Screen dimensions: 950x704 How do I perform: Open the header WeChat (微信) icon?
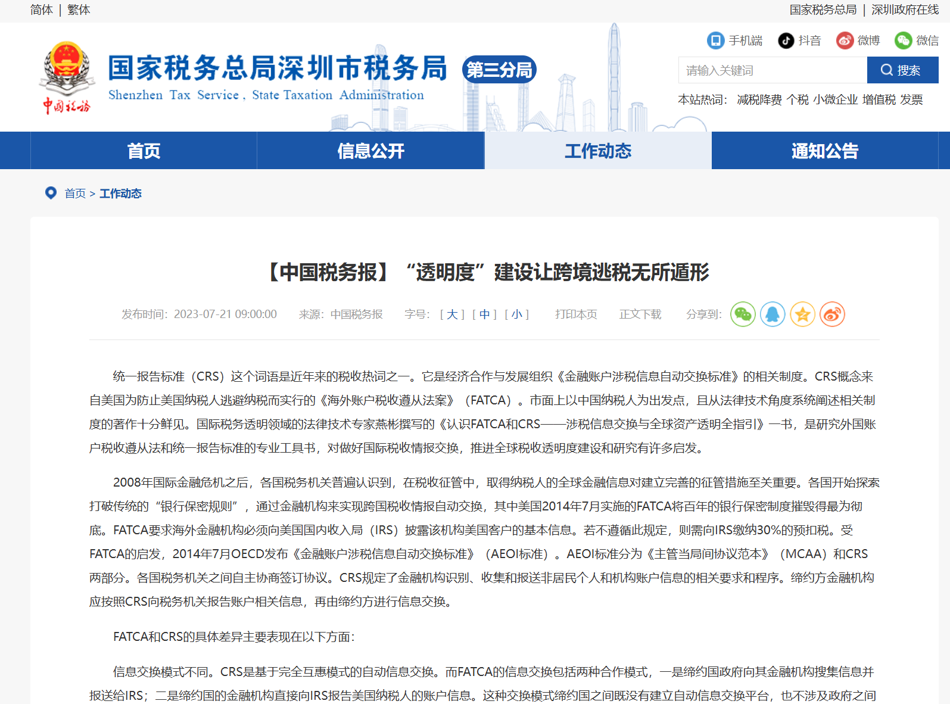click(x=903, y=41)
